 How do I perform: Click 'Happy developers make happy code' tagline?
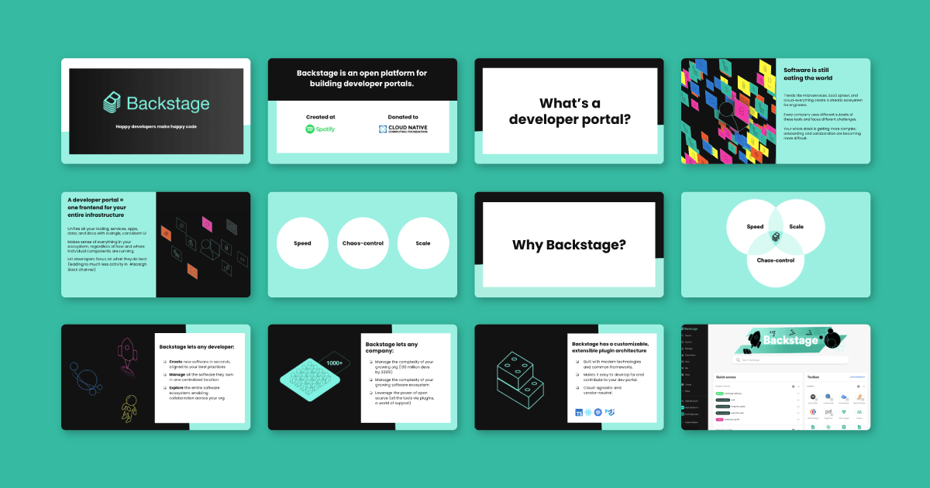(x=156, y=126)
